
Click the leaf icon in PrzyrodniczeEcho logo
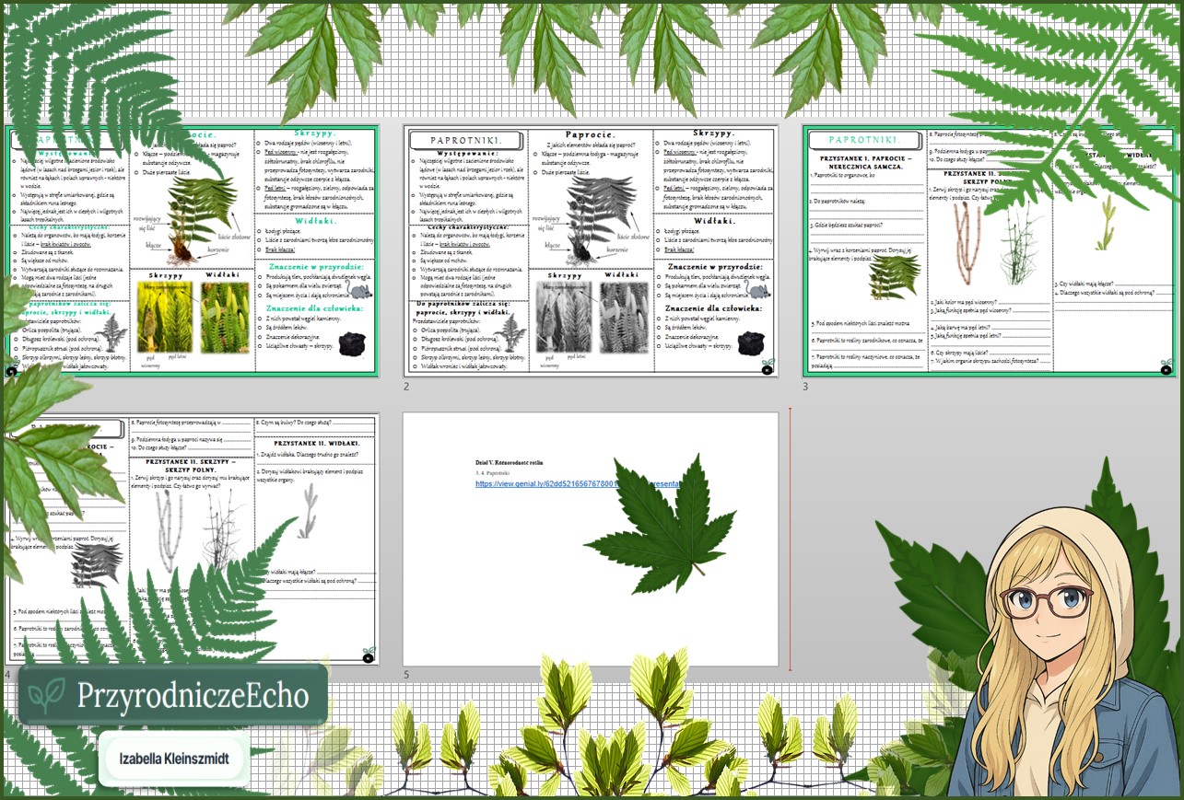click(47, 696)
